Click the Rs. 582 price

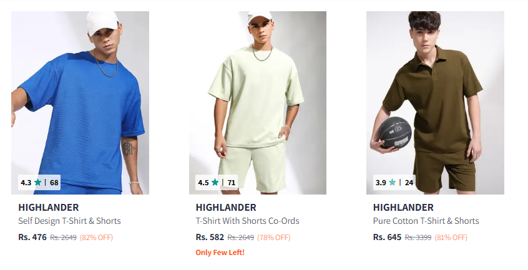(210, 237)
